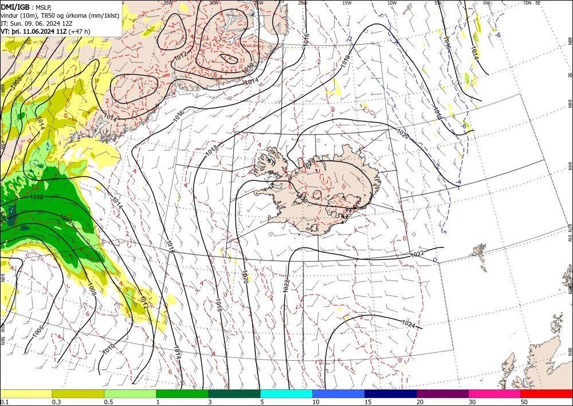Click the "20" legend scale value
The width and height of the screenshot is (573, 406).
pyautogui.click(x=420, y=402)
